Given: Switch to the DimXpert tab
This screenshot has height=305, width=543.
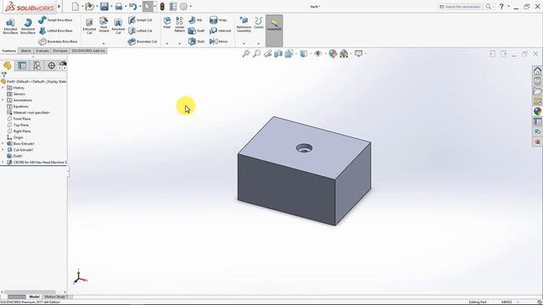Looking at the screenshot, I should pyautogui.click(x=60, y=51).
